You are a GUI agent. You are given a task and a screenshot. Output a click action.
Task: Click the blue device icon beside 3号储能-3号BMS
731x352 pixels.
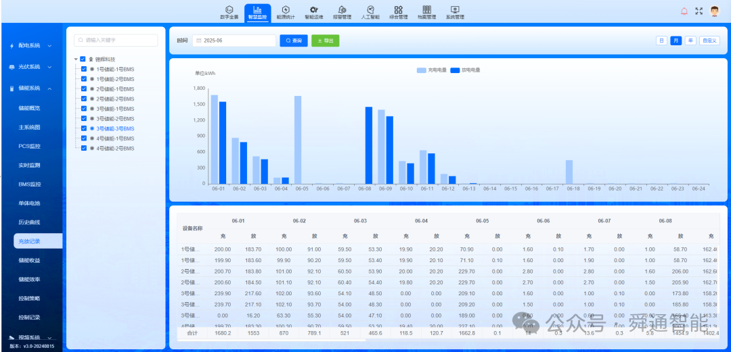click(92, 128)
